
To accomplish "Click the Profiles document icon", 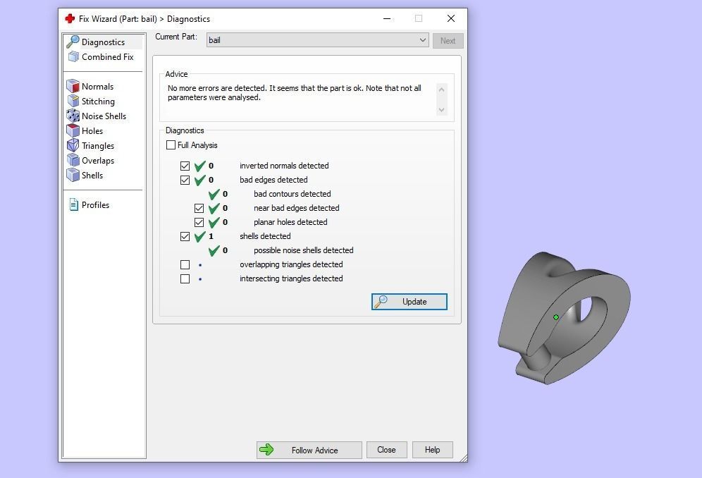I will point(73,204).
